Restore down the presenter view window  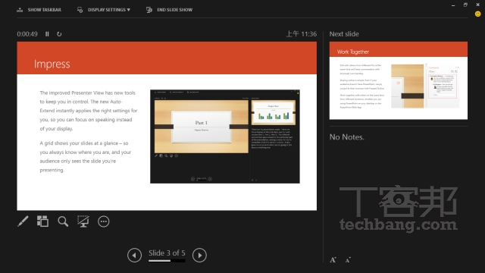(465, 5)
